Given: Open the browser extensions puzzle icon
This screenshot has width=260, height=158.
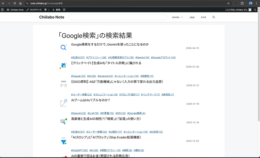Looking at the screenshot, I should click(x=242, y=3).
